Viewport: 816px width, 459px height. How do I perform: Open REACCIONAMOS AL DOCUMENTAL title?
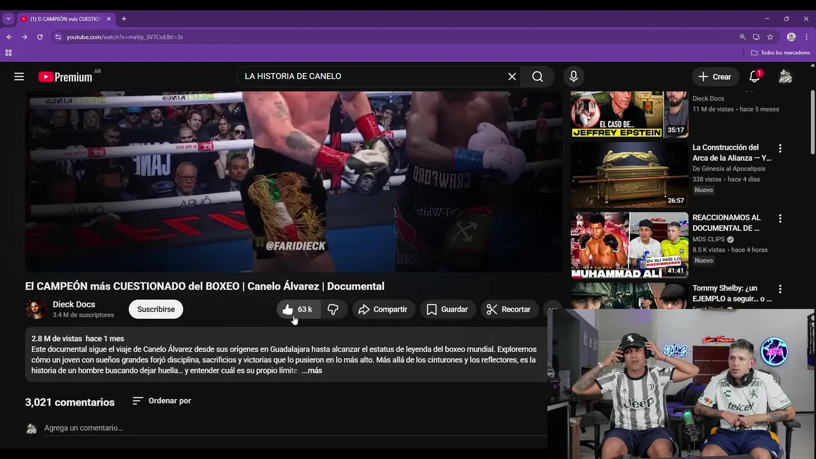coord(727,222)
